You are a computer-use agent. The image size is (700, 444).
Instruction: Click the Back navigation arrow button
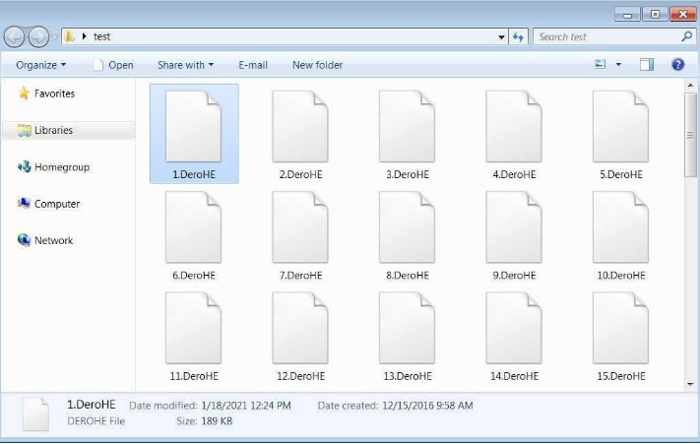point(15,37)
